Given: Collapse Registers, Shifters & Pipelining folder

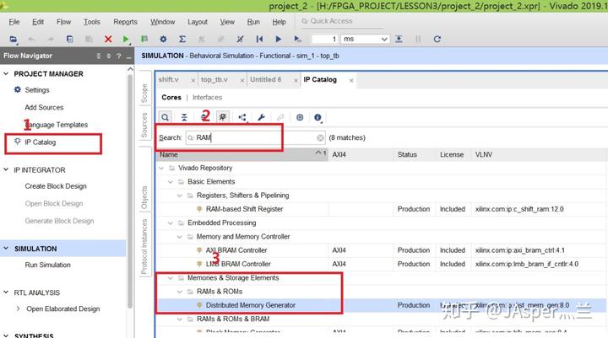Looking at the screenshot, I should (x=180, y=196).
